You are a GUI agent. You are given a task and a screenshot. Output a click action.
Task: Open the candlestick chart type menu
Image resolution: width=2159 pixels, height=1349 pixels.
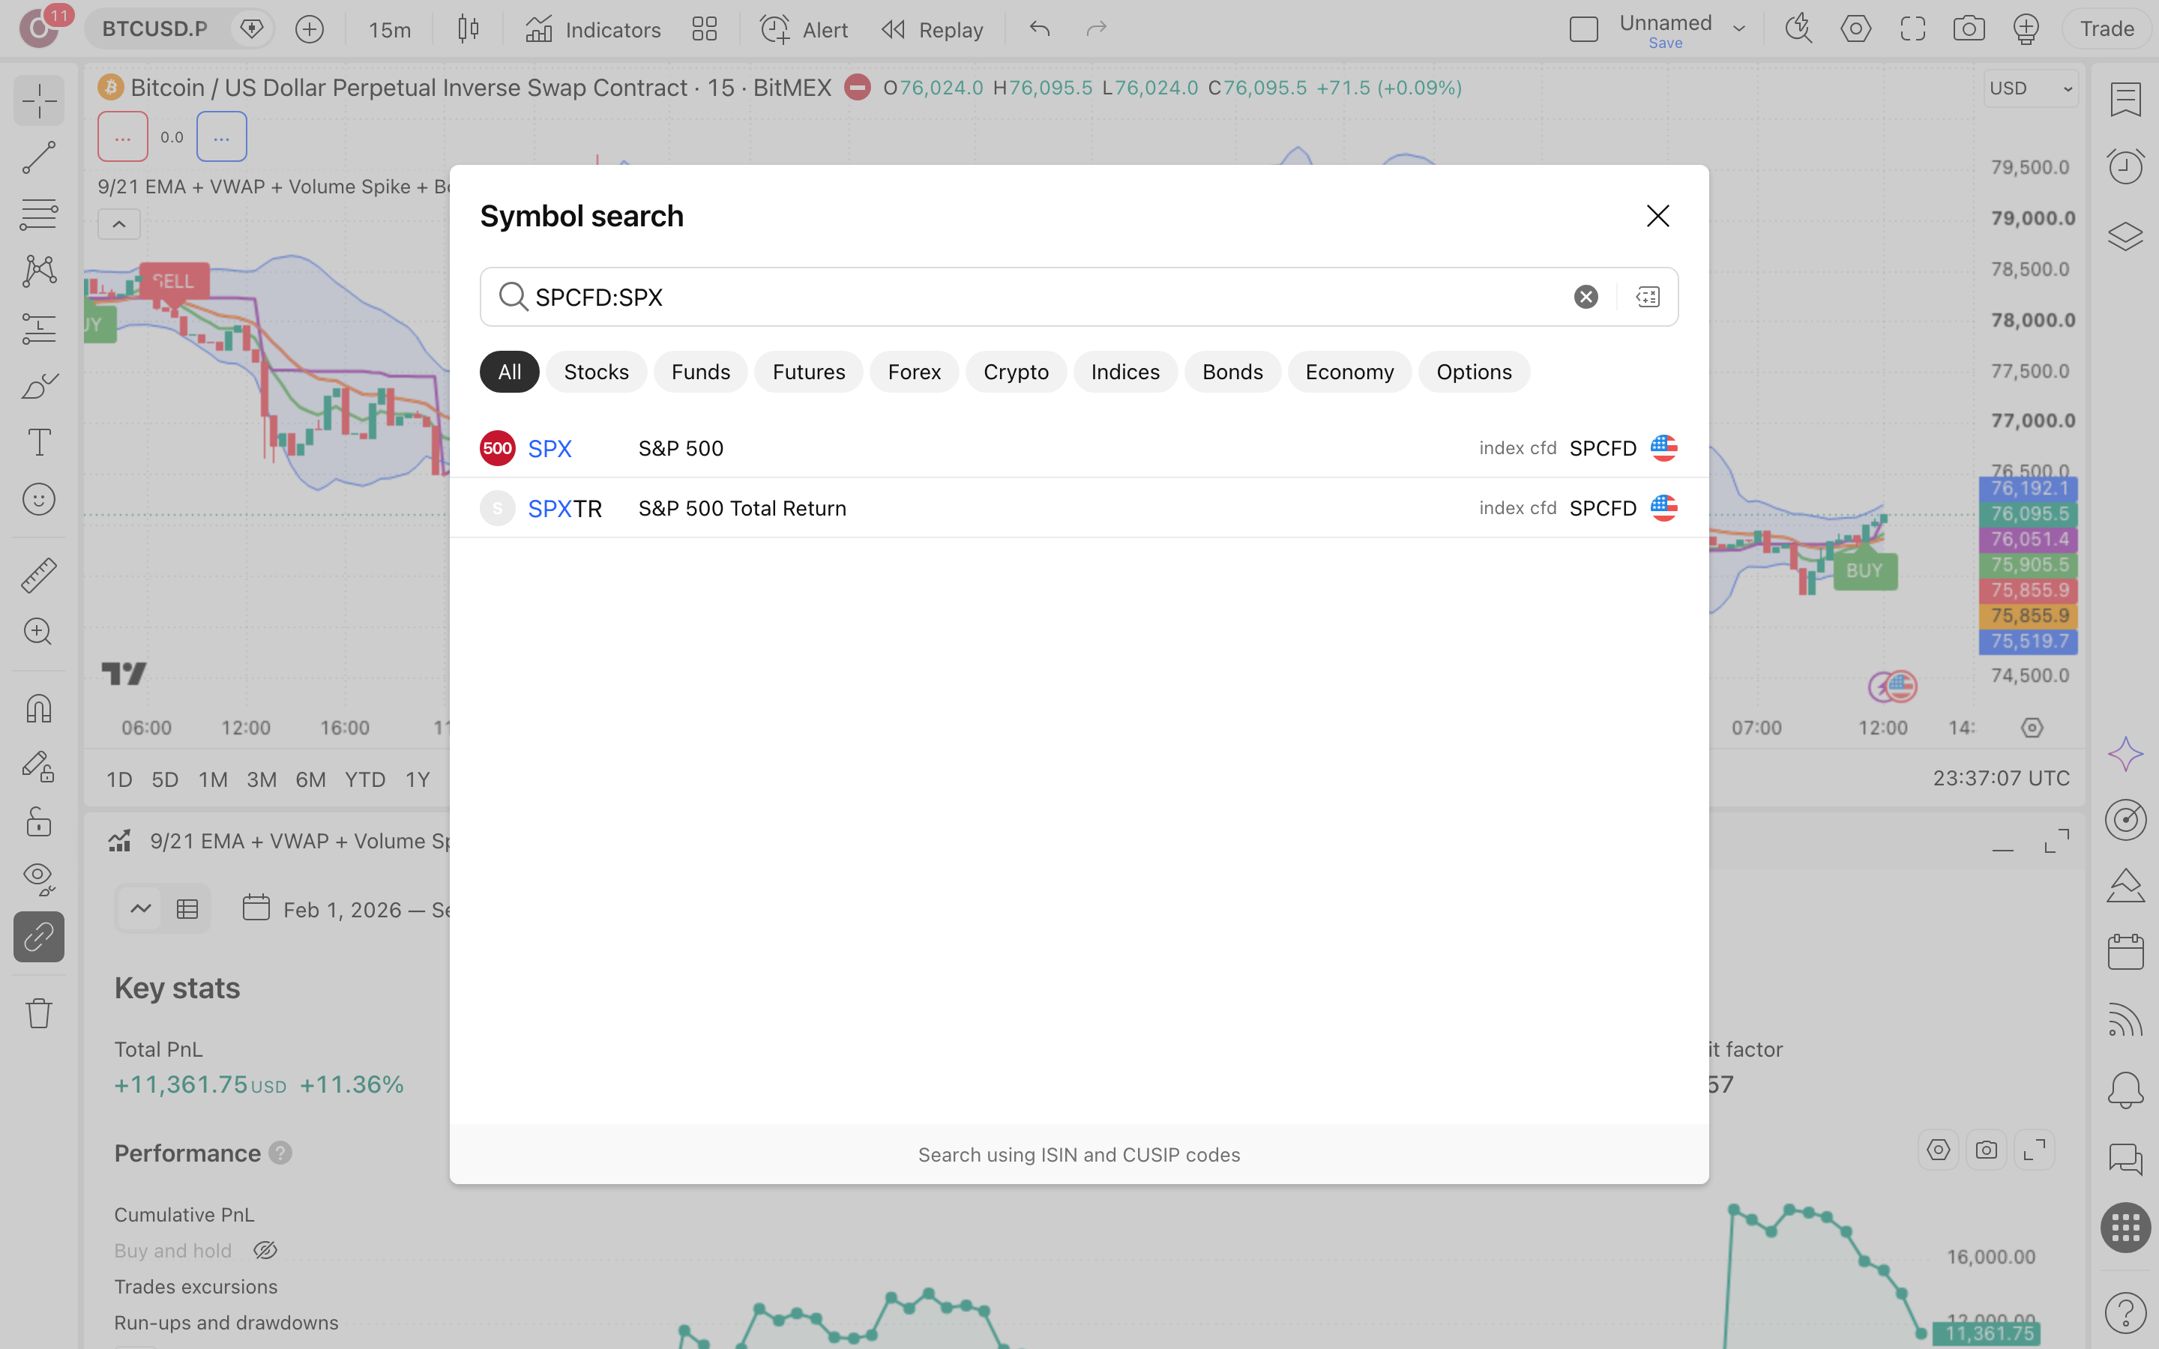pyautogui.click(x=468, y=29)
